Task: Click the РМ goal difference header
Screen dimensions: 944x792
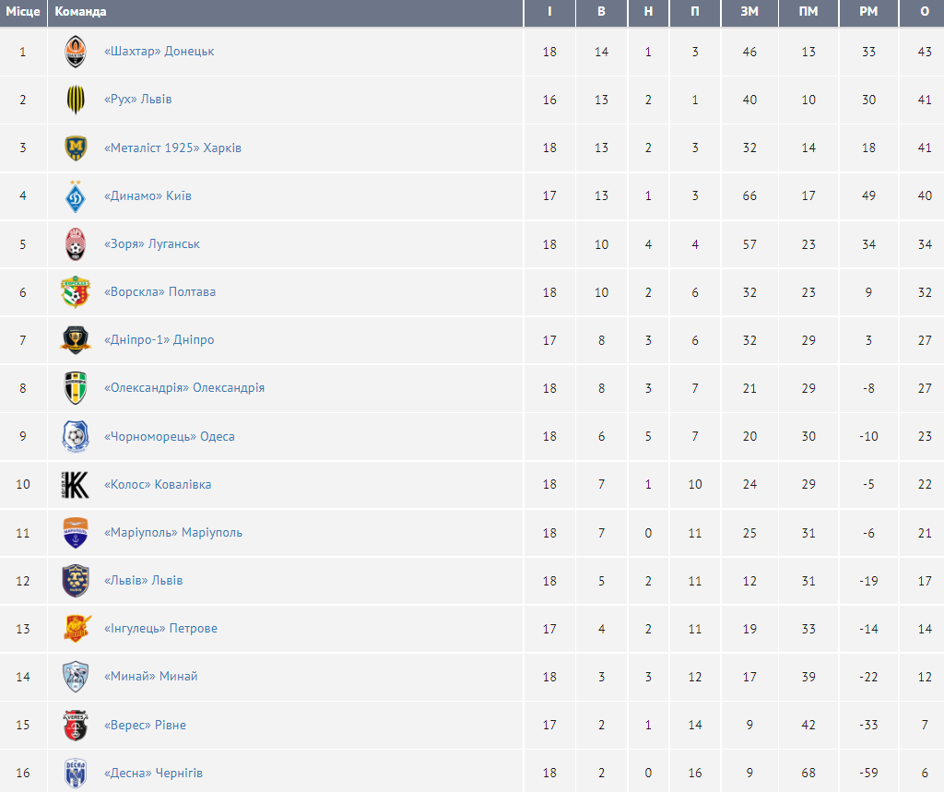Action: pyautogui.click(x=868, y=12)
